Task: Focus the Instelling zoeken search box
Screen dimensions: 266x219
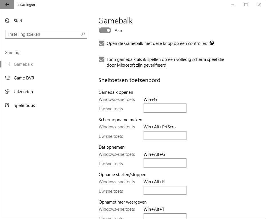Action: [x=43, y=34]
